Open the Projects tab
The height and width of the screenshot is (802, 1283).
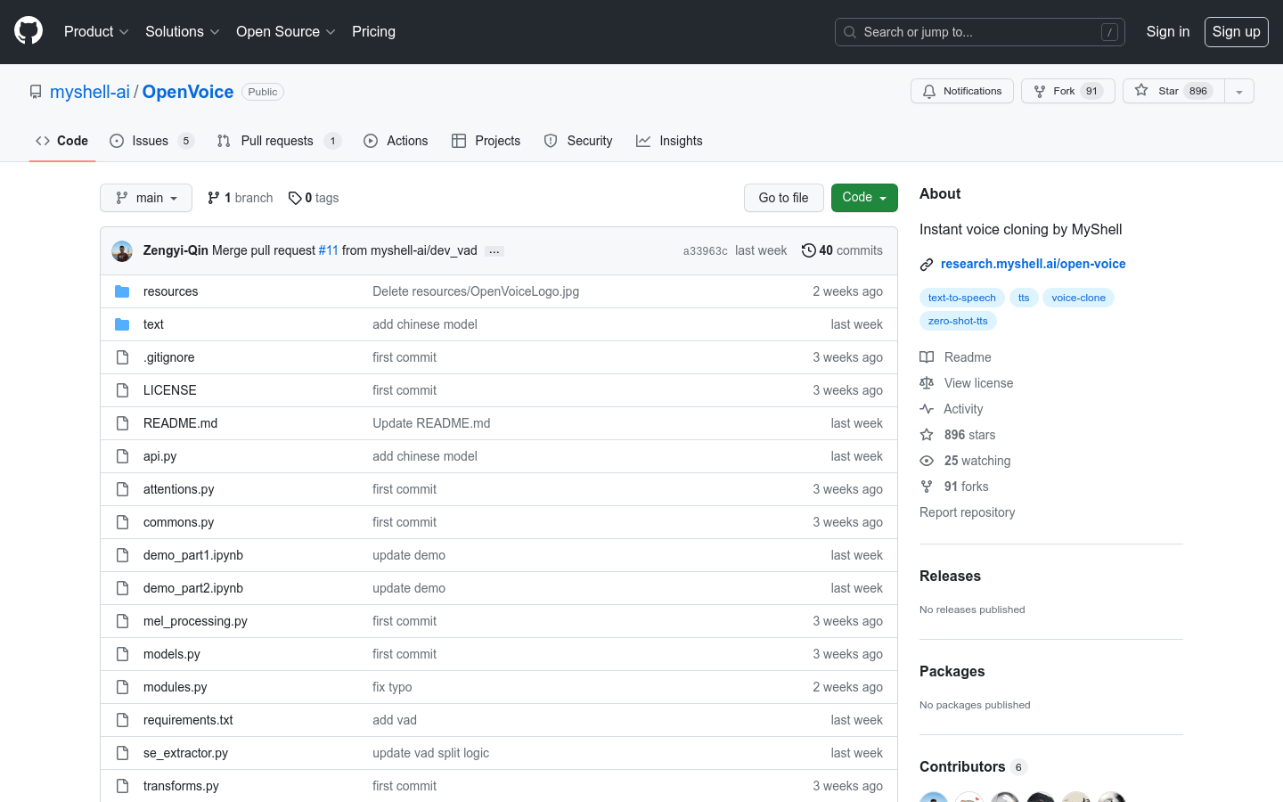click(x=486, y=141)
